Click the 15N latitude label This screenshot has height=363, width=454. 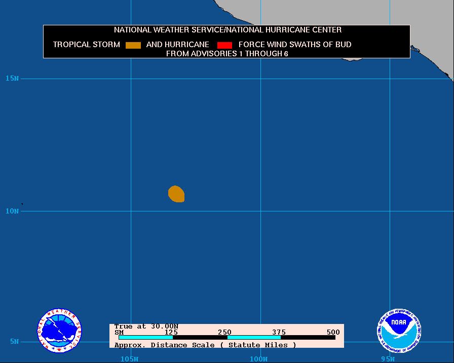tap(12, 78)
